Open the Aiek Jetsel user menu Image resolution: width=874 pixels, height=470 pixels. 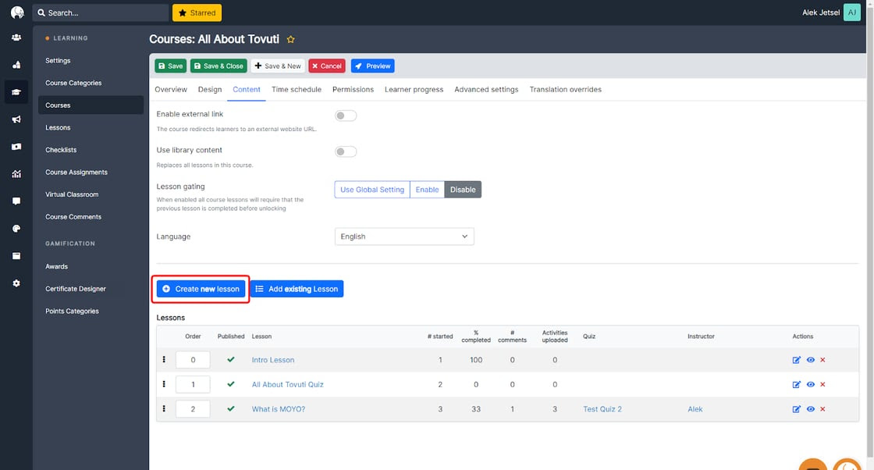(831, 12)
